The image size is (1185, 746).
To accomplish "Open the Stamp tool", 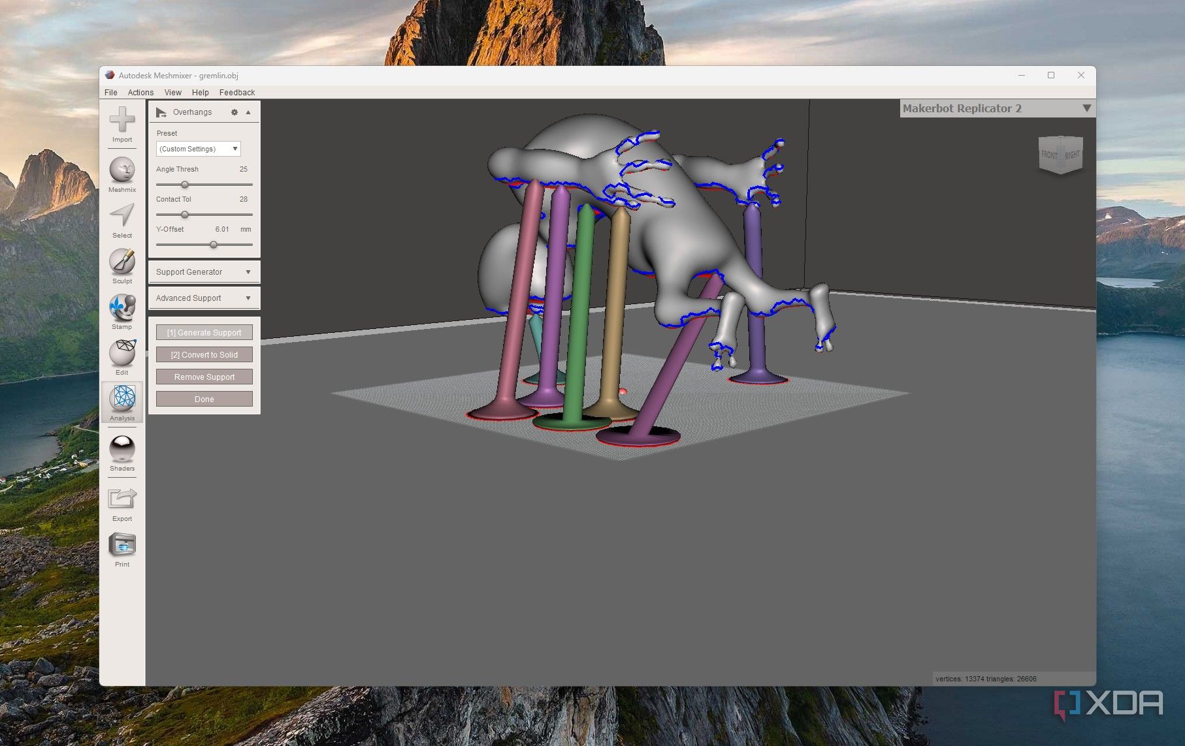I will 122,312.
